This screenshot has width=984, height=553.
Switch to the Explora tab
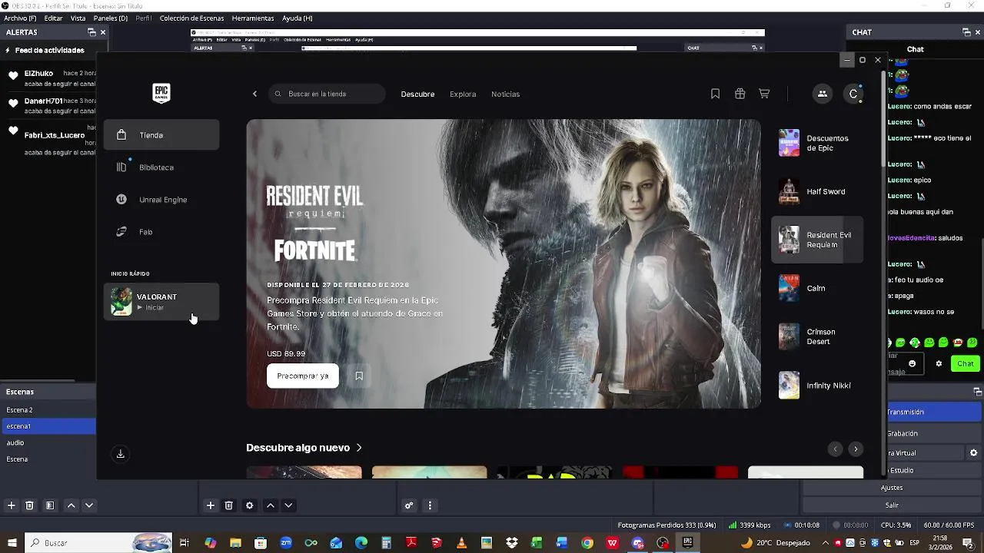pyautogui.click(x=463, y=94)
